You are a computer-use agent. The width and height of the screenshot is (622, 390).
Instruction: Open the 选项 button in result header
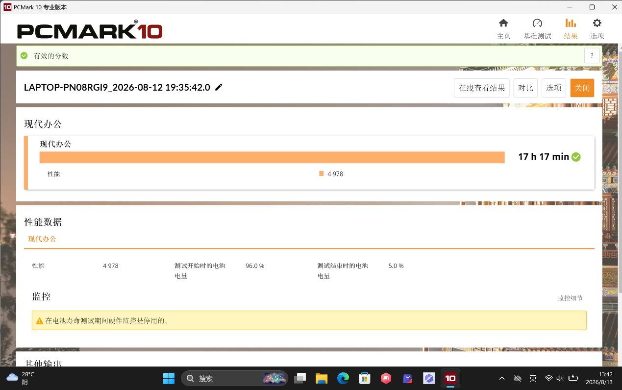[554, 88]
